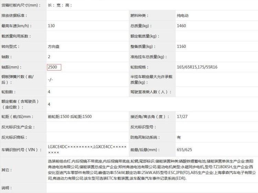Select the tire spec 165/65R15,175/55R16

pyautogui.click(x=197, y=67)
